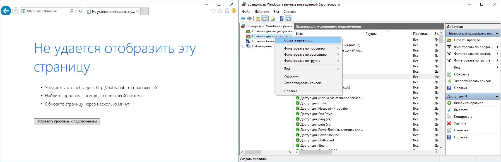Click the Back arrow in Internet Explorer
The height and width of the screenshot is (162, 501).
[6, 11]
